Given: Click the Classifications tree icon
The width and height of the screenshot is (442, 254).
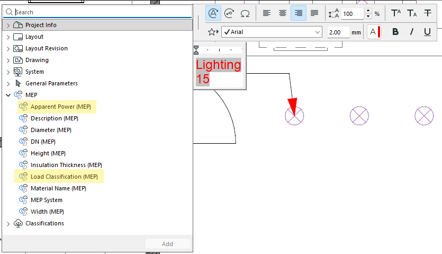Looking at the screenshot, I should [x=18, y=223].
